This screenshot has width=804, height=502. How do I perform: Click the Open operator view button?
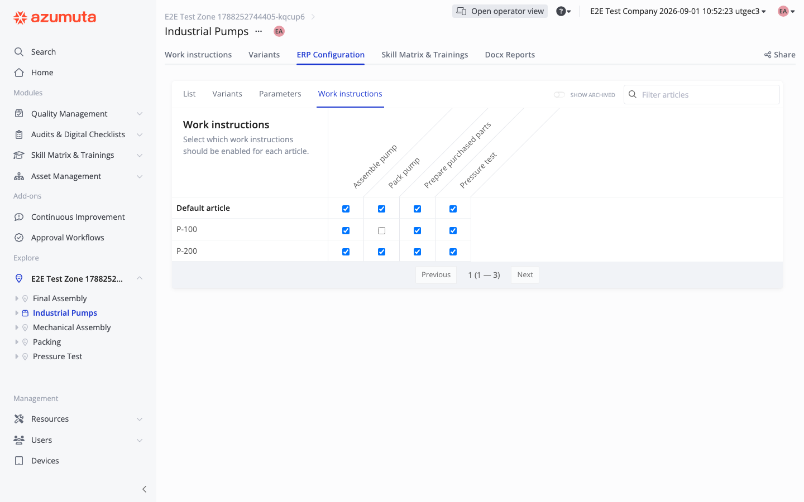[x=500, y=11]
